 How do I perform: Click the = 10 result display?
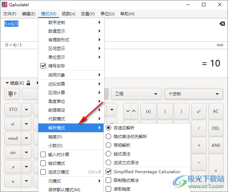pyautogui.click(x=211, y=63)
